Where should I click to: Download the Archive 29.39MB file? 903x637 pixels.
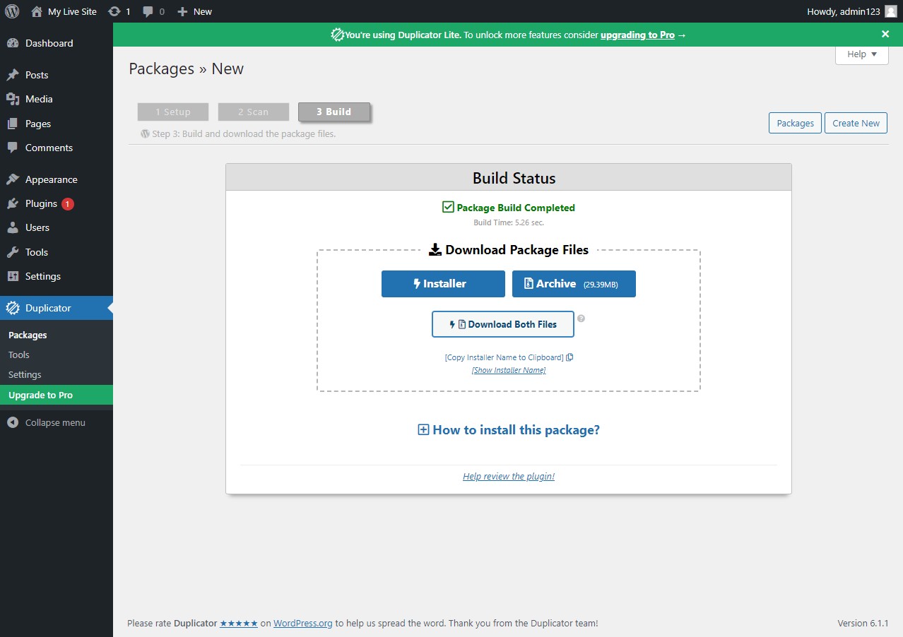click(574, 284)
